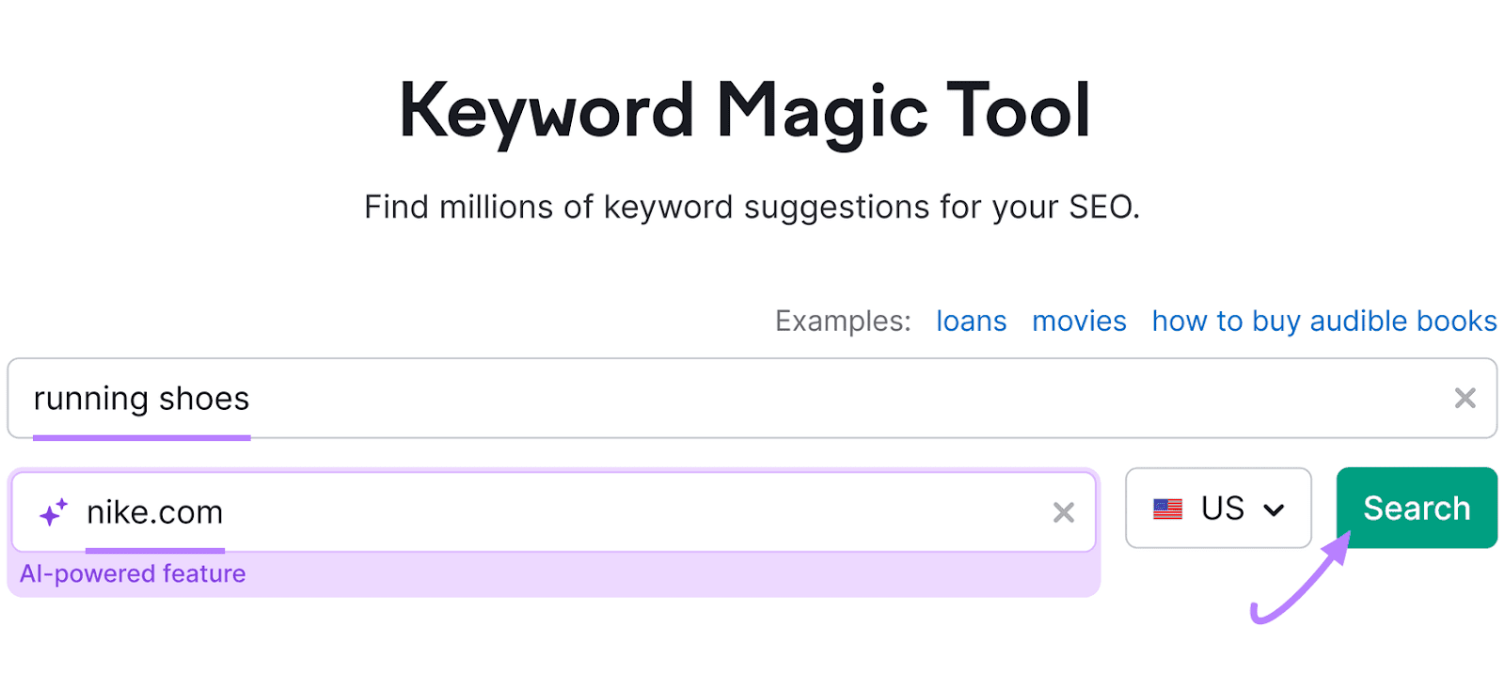Image resolution: width=1505 pixels, height=675 pixels.
Task: Clear the nike.com domain with X icon
Action: pyautogui.click(x=1063, y=512)
